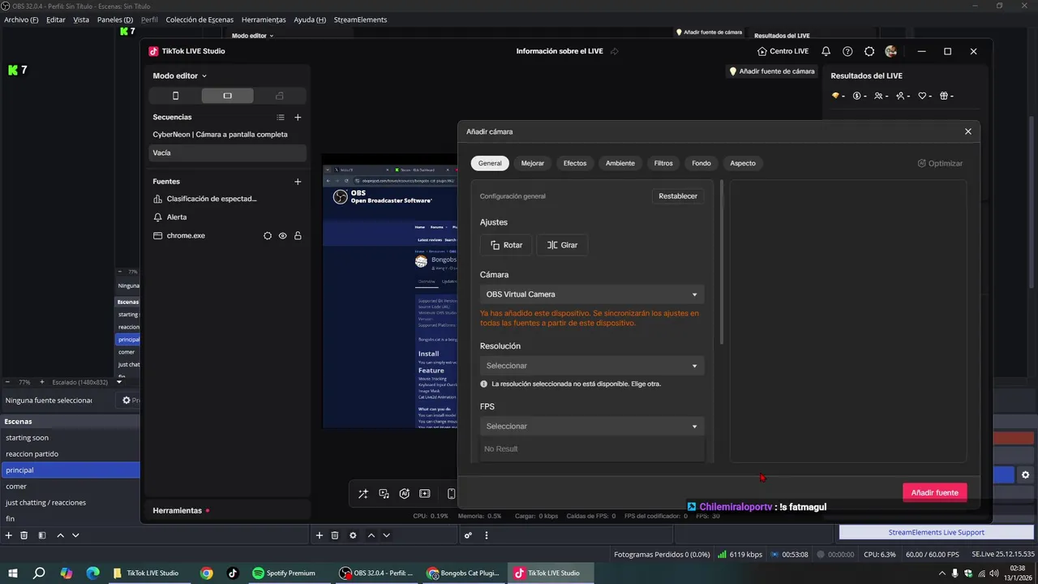The height and width of the screenshot is (584, 1038).
Task: Click StreamElements Live Support link
Action: coord(937,532)
